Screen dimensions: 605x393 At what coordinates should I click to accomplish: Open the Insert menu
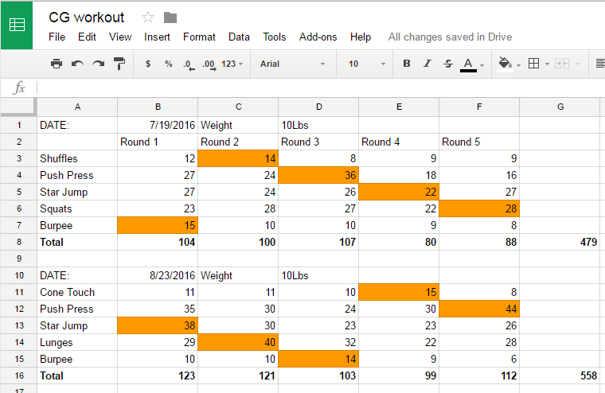tap(157, 37)
